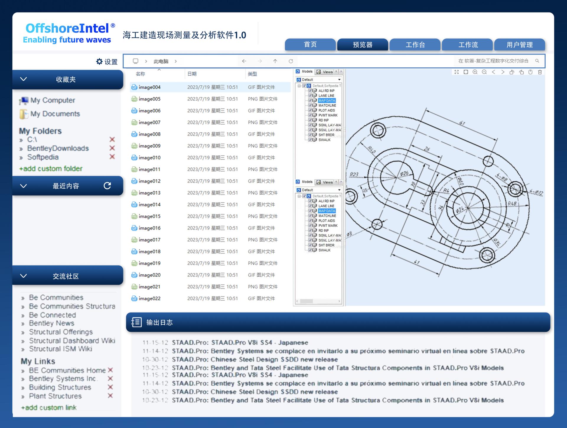
Task: Click the +add custom link link
Action: pyautogui.click(x=49, y=408)
